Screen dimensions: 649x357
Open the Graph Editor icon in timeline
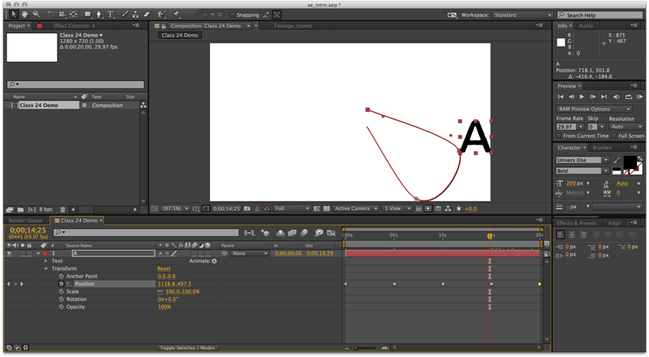(331, 233)
